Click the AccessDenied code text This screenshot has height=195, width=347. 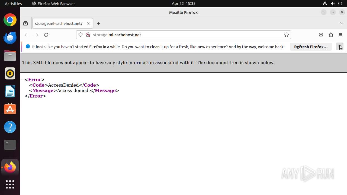63,85
